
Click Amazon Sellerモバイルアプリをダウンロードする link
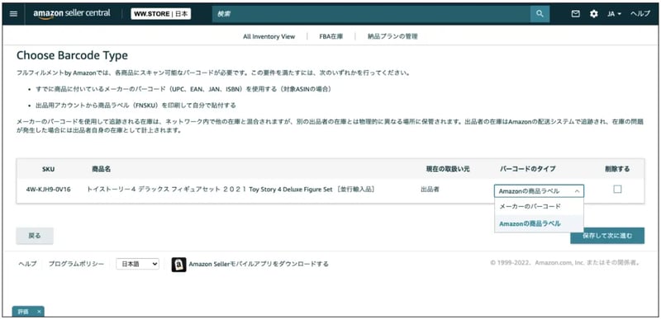point(259,264)
